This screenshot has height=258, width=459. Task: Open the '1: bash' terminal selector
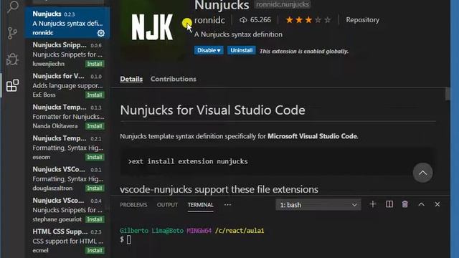318,205
